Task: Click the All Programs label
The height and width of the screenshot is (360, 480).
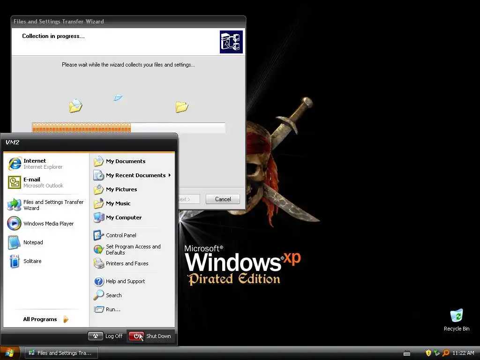Action: 40,319
